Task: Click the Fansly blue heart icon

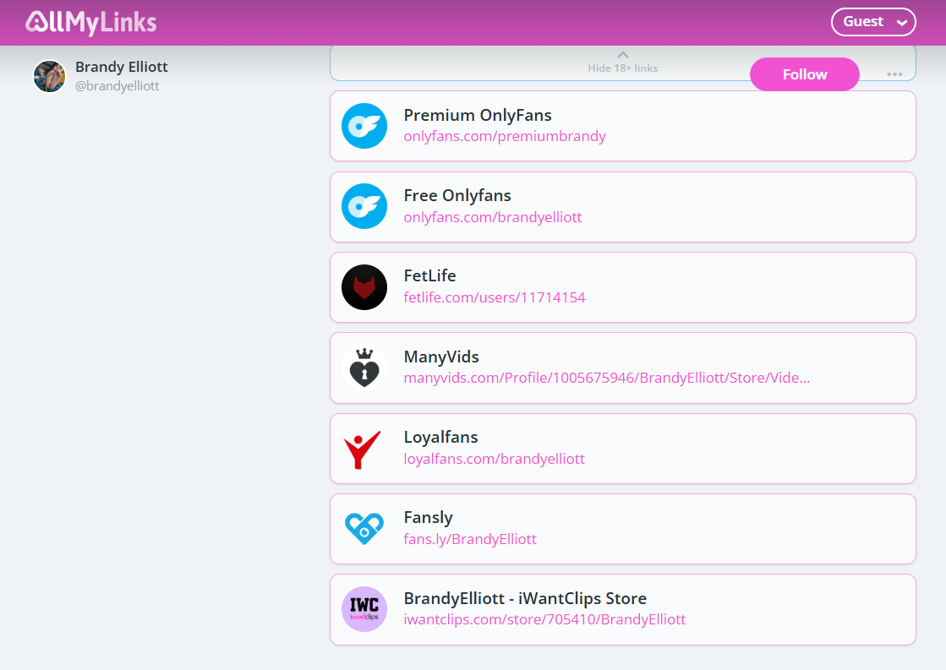Action: [x=364, y=528]
